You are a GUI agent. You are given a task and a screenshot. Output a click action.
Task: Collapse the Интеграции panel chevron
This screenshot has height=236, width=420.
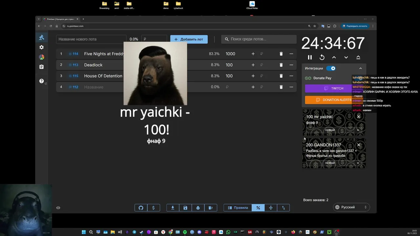point(361,68)
